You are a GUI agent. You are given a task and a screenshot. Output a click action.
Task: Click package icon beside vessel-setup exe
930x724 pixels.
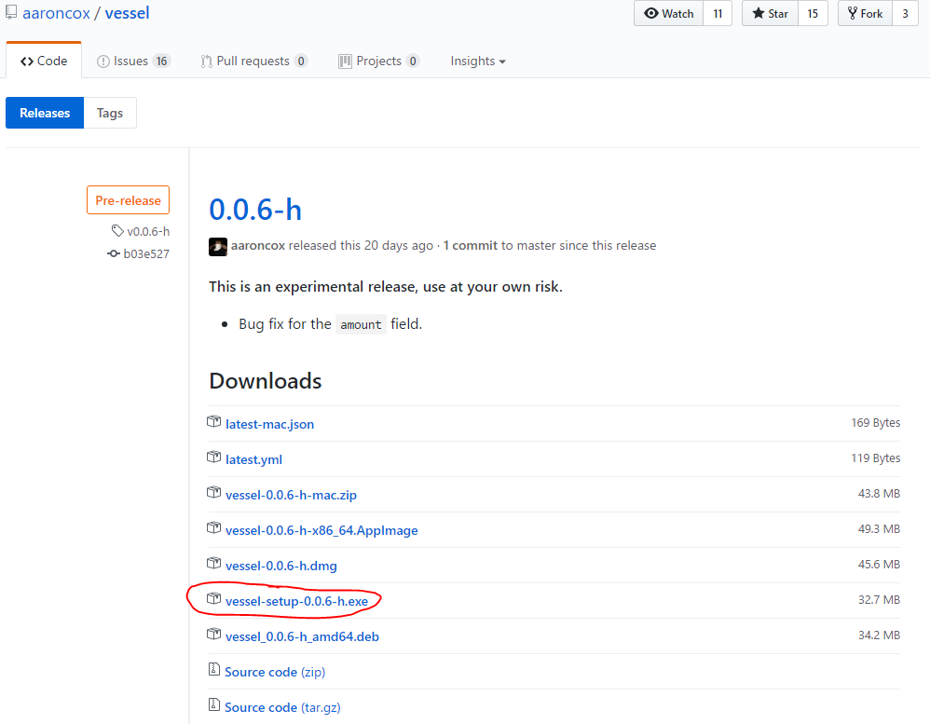coord(213,599)
